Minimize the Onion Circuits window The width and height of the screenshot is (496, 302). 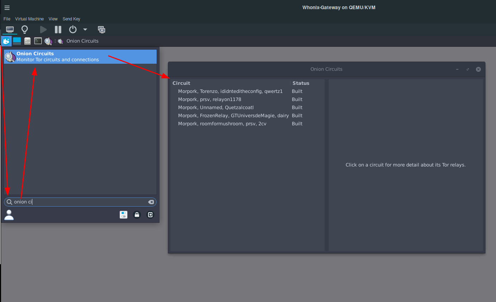(457, 69)
